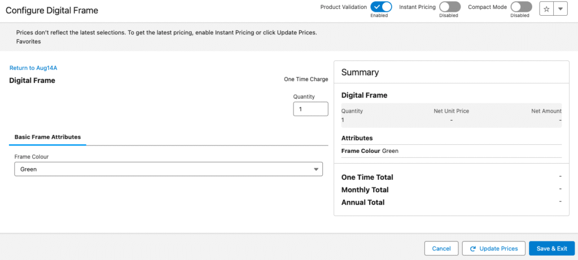578x260 pixels.
Task: Disable the Product Validation toggle
Action: click(381, 7)
